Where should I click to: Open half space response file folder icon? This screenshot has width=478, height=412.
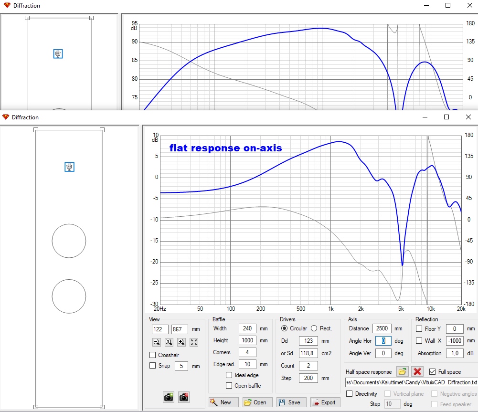pos(403,371)
